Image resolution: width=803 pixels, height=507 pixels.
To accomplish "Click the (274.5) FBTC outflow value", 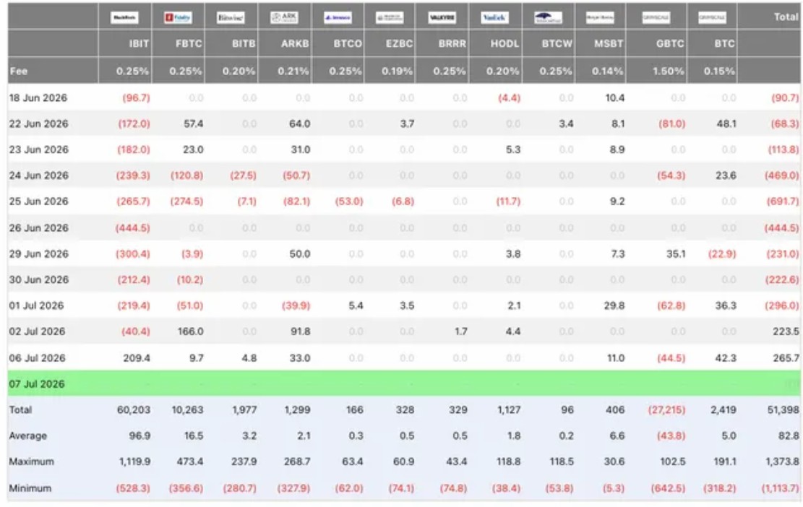I will pyautogui.click(x=186, y=201).
